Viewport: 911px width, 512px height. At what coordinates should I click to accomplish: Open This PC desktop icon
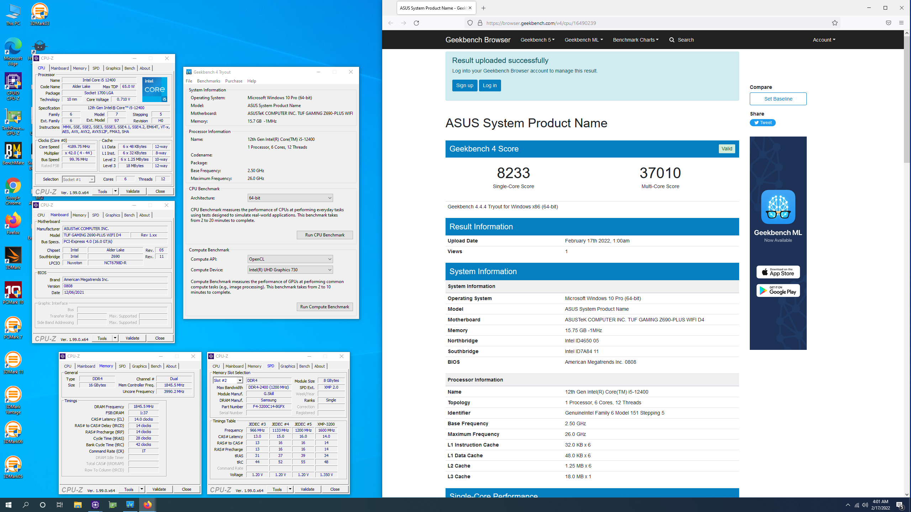[x=13, y=14]
